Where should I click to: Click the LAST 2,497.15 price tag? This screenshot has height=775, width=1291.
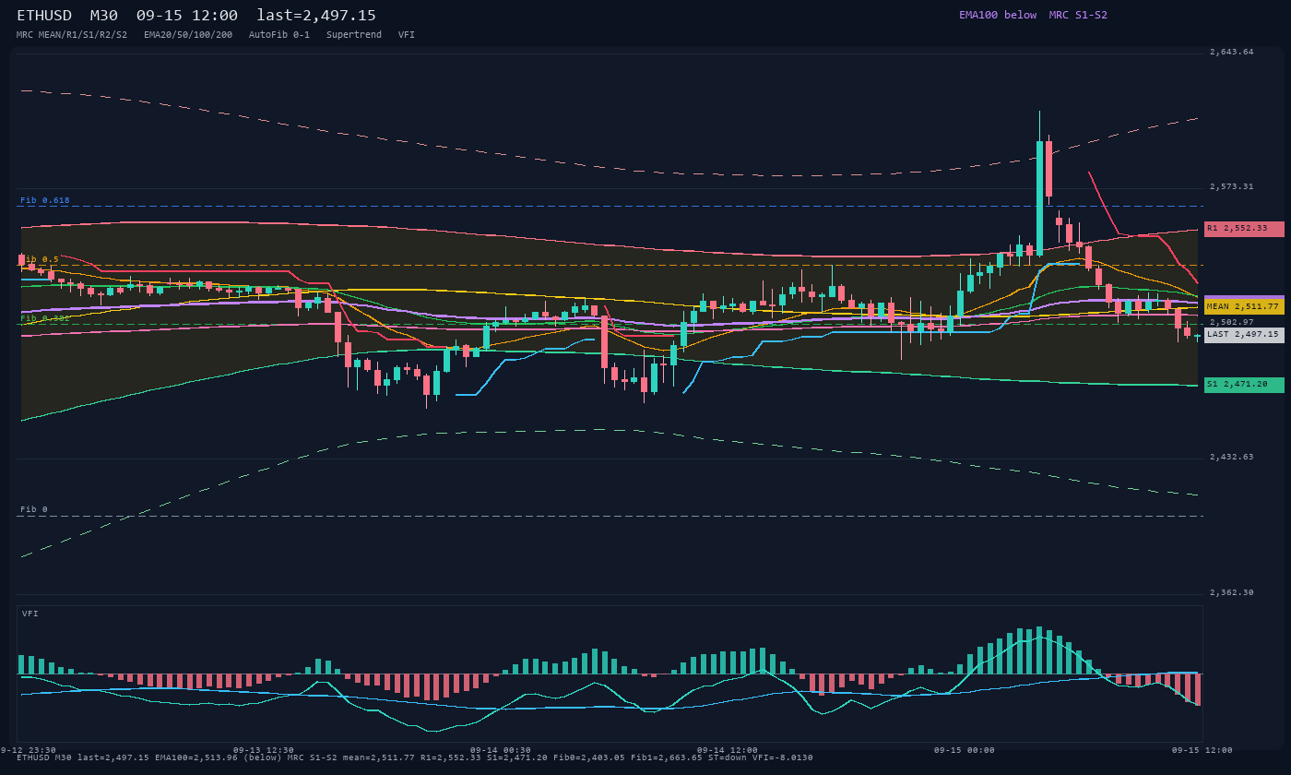coord(1244,335)
